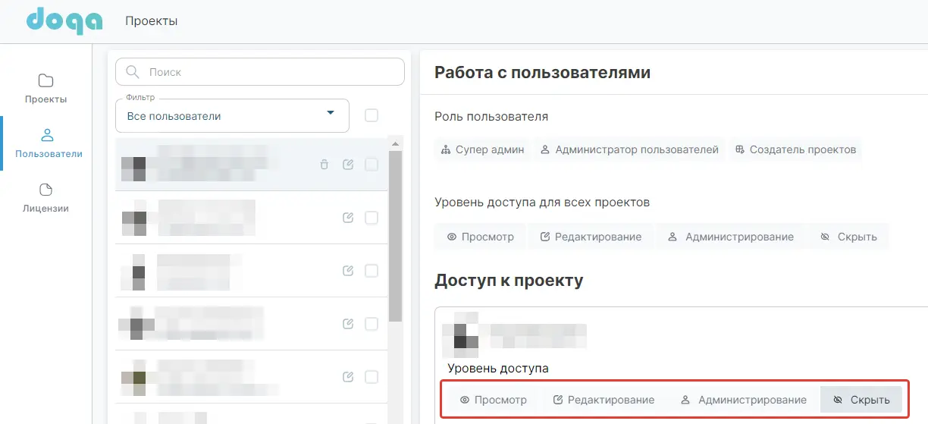Choose the highlighted Скрыть project access option
The height and width of the screenshot is (424, 928).
click(x=861, y=400)
